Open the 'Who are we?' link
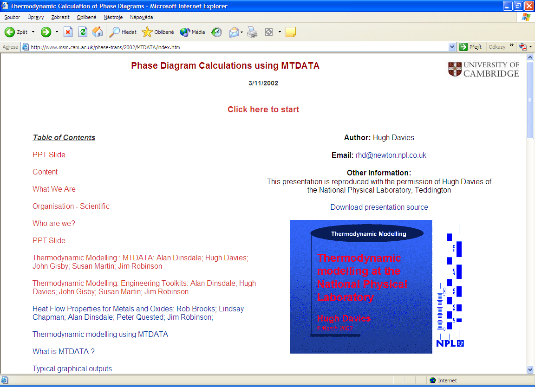Viewport: 535px width, 387px height. (53, 223)
